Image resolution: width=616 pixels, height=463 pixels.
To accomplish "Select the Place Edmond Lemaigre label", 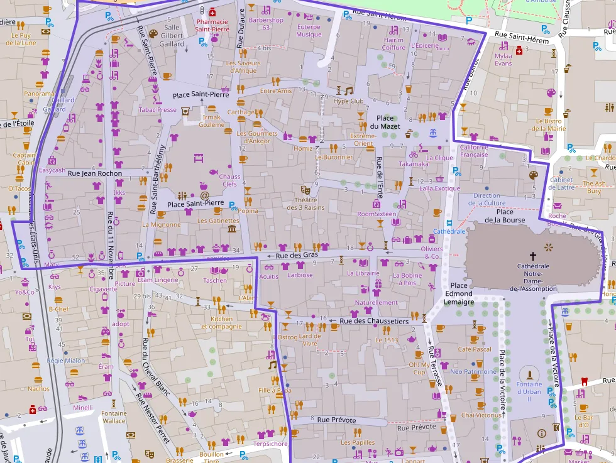I will point(459,293).
